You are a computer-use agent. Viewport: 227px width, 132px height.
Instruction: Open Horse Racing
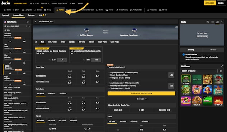(x=122, y=10)
